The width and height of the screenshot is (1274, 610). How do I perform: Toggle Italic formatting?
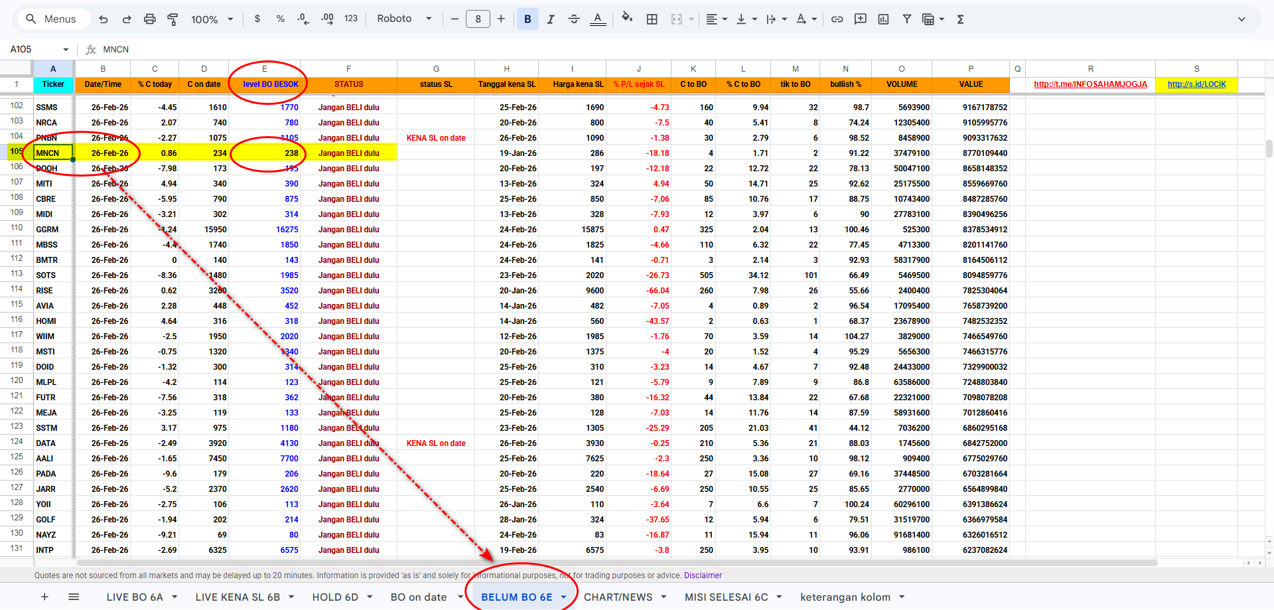click(551, 19)
